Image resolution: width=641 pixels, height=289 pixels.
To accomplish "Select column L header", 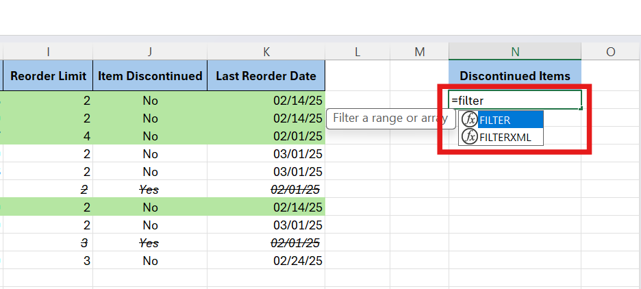I will 357,51.
